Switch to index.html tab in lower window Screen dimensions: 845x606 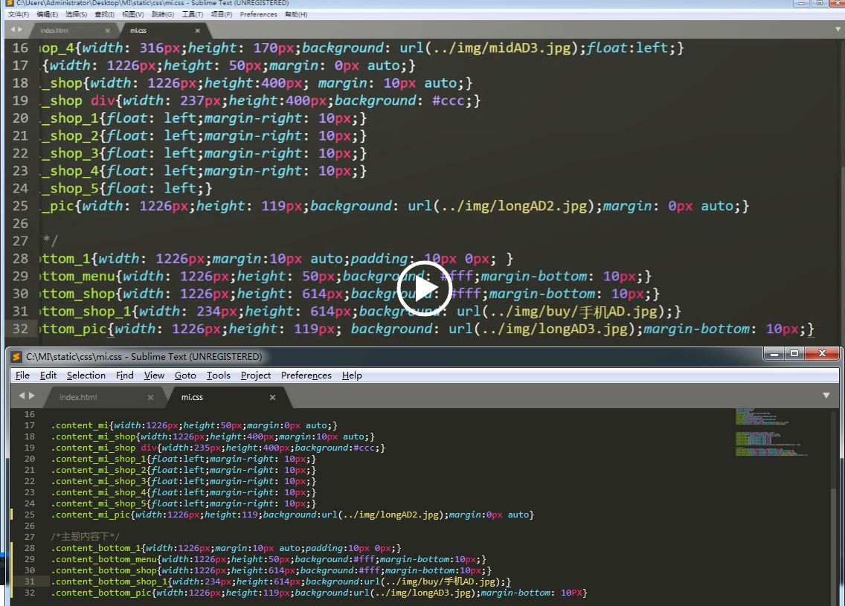[78, 397]
